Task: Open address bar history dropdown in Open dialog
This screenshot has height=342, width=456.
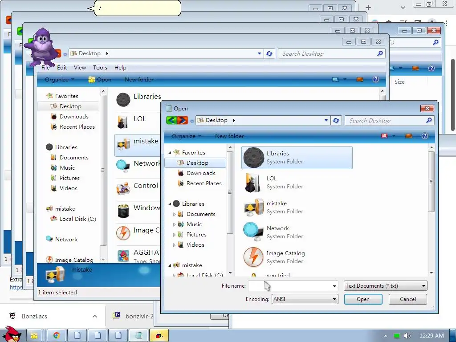Action: pos(326,120)
